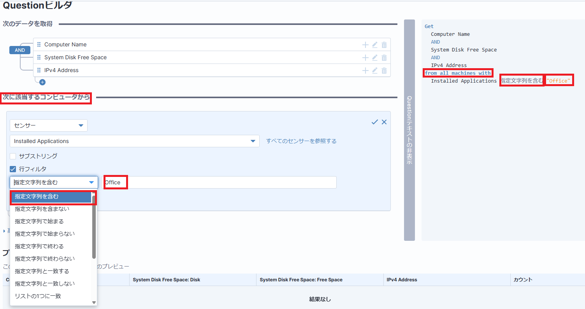Select 指定文字列と一致する option
The image size is (585, 309).
point(51,271)
